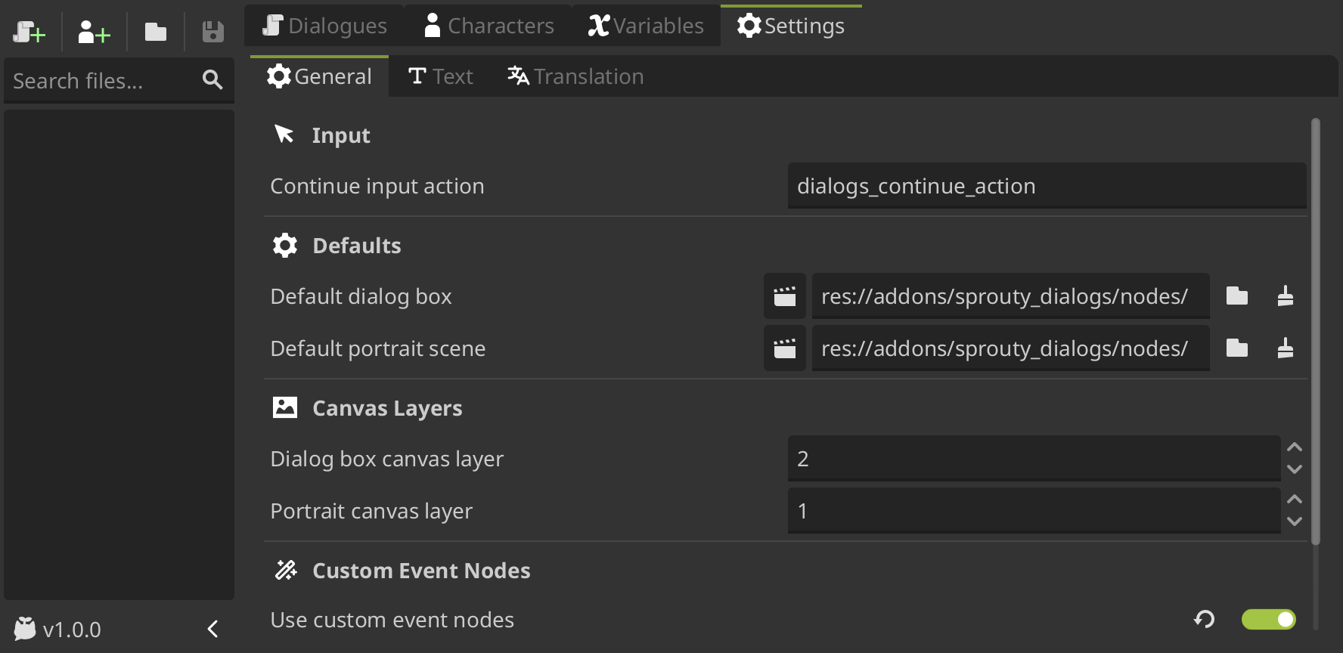Click the Portrait canvas layer value
The width and height of the screenshot is (1343, 653).
pos(1034,511)
